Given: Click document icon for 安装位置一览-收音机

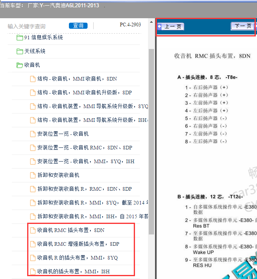Looking at the screenshot, I should click(32, 134).
